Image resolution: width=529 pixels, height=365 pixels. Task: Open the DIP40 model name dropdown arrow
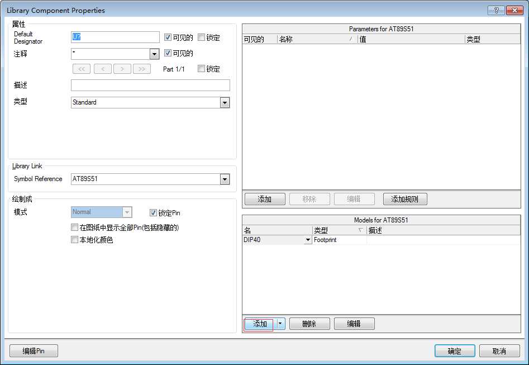[x=308, y=240]
